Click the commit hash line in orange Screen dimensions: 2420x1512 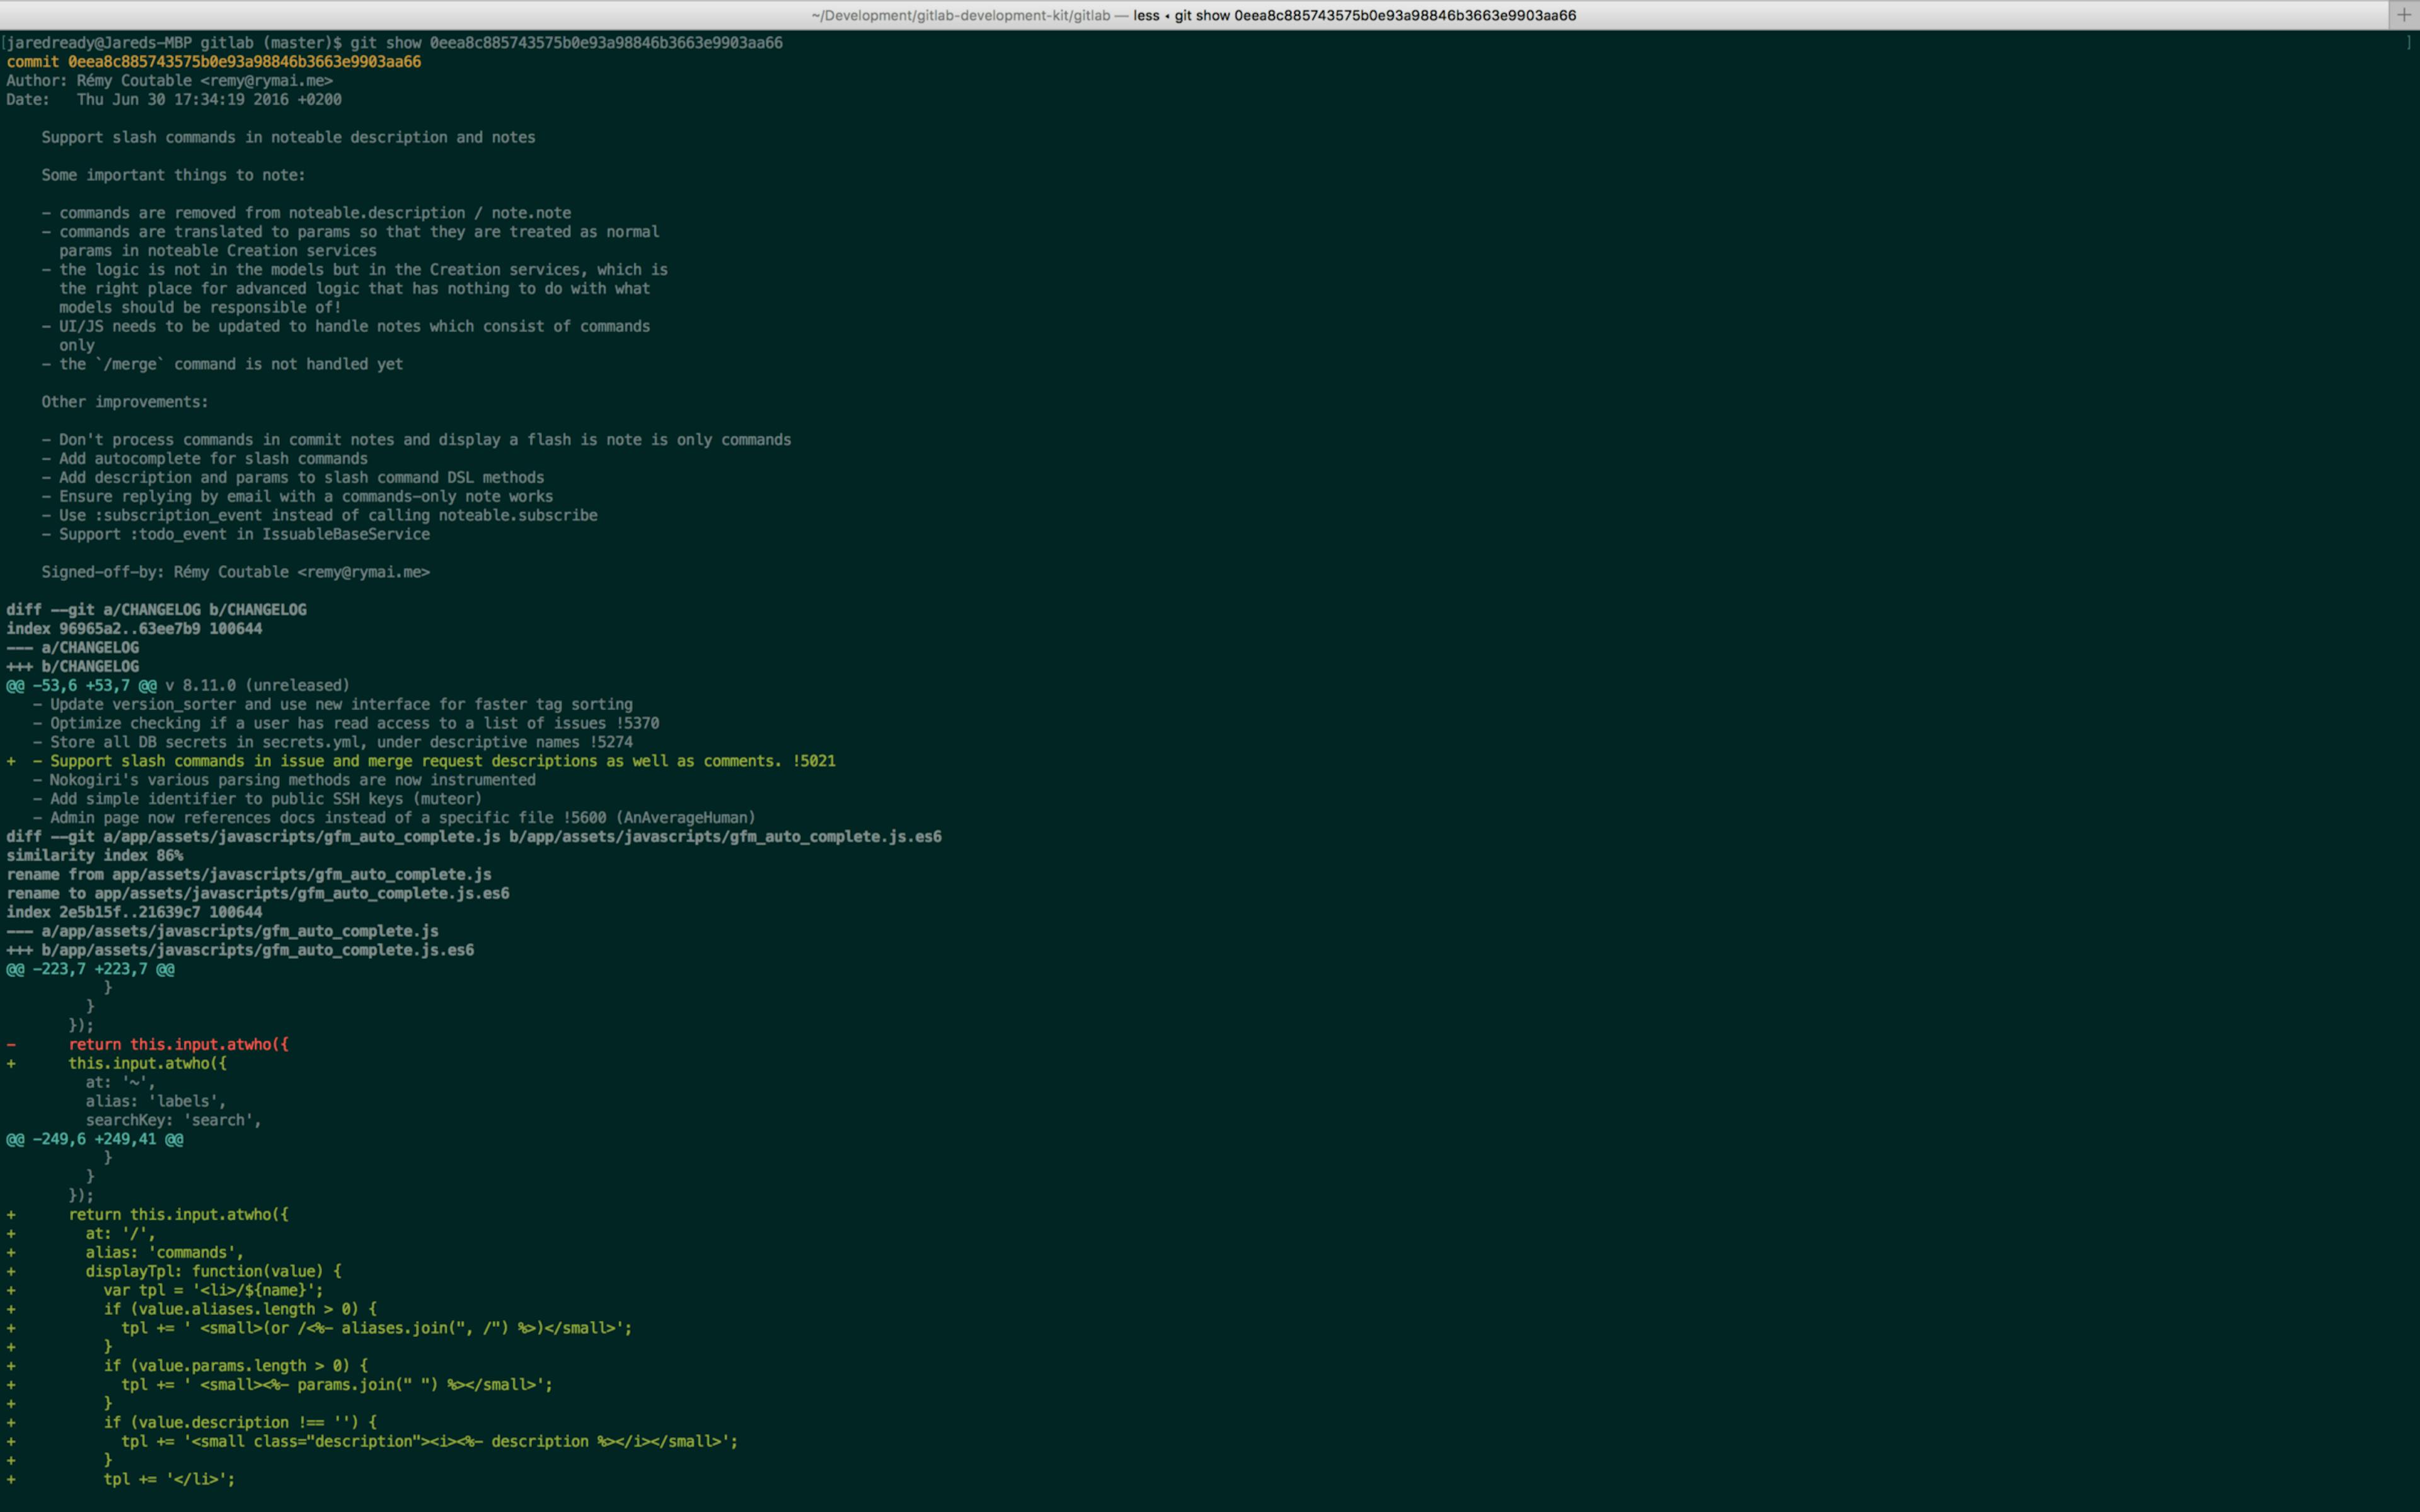[x=213, y=62]
